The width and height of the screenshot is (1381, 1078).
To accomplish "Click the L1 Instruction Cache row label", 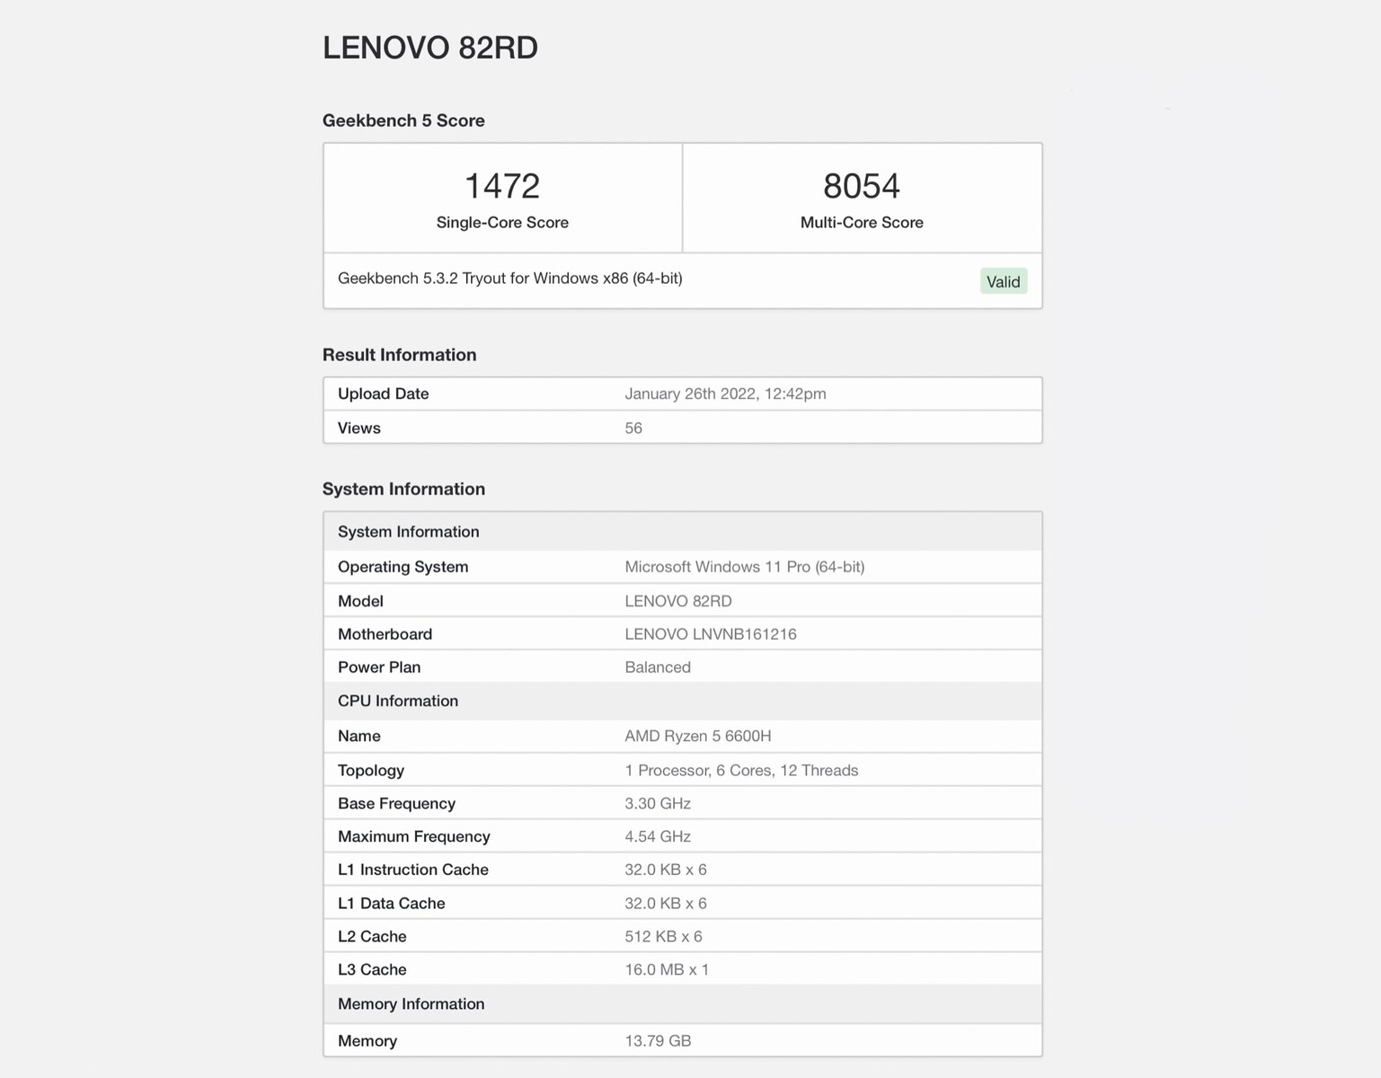I will coord(413,870).
